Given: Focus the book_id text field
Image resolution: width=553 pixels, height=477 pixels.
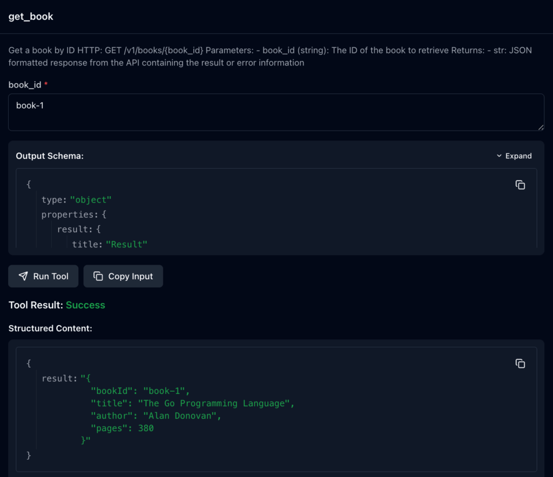Looking at the screenshot, I should point(275,112).
